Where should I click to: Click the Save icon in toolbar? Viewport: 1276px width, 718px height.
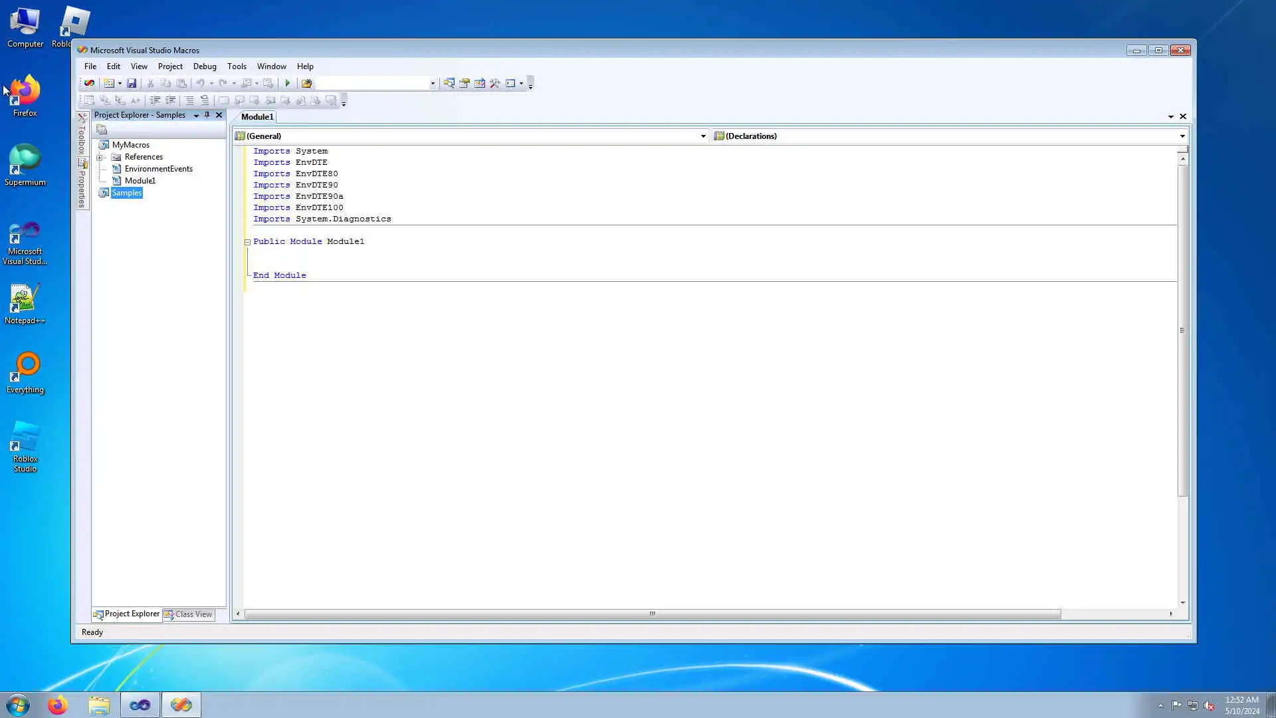[x=132, y=83]
